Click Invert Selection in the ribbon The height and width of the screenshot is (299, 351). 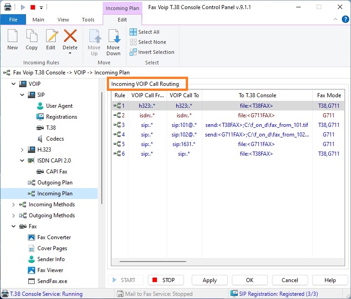pos(152,52)
